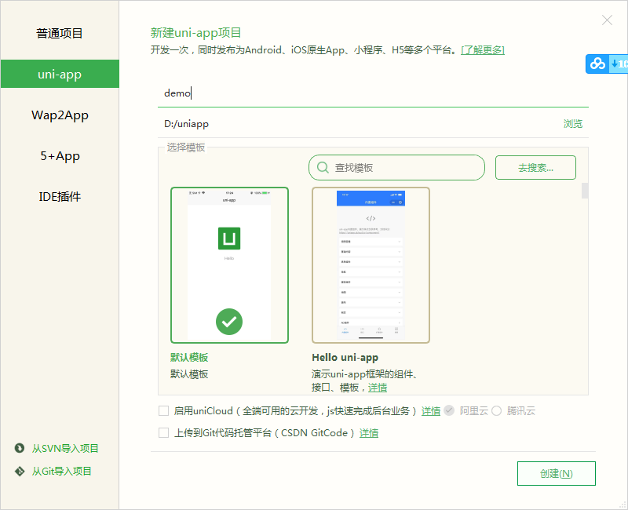Select the 阿里云 radio option
The height and width of the screenshot is (510, 628).
pyautogui.click(x=449, y=410)
